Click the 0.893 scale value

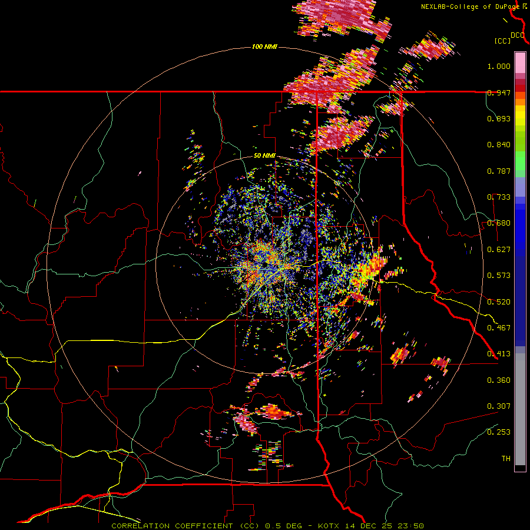coord(499,118)
